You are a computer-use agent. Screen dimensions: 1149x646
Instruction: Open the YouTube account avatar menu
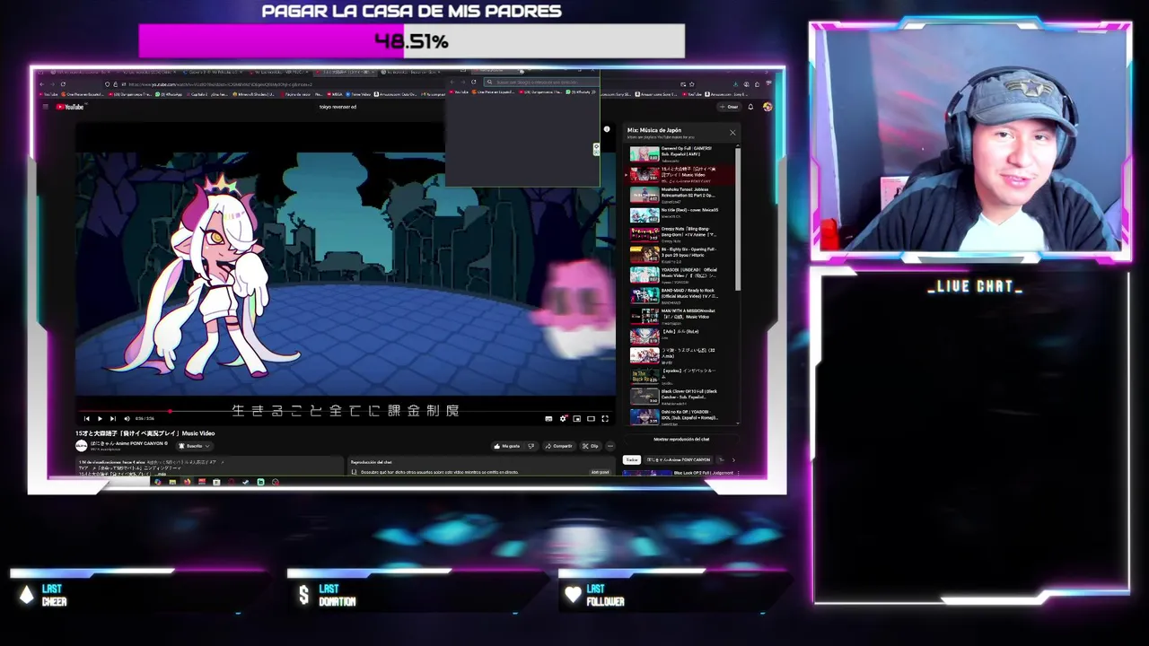[767, 107]
